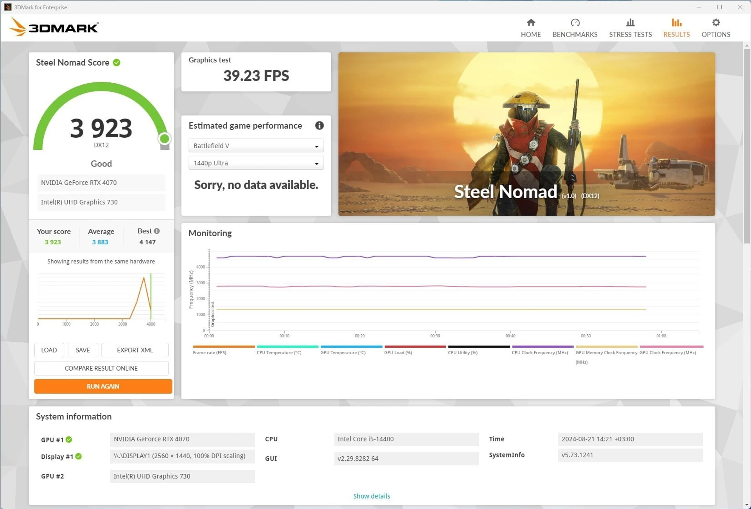Click the 'Sorry, no data available.' message
Image resolution: width=751 pixels, height=509 pixels.
(256, 185)
